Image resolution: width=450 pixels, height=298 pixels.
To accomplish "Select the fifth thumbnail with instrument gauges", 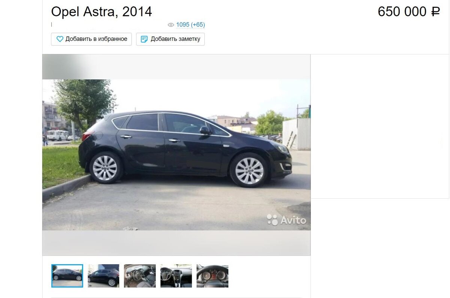I will (x=213, y=276).
